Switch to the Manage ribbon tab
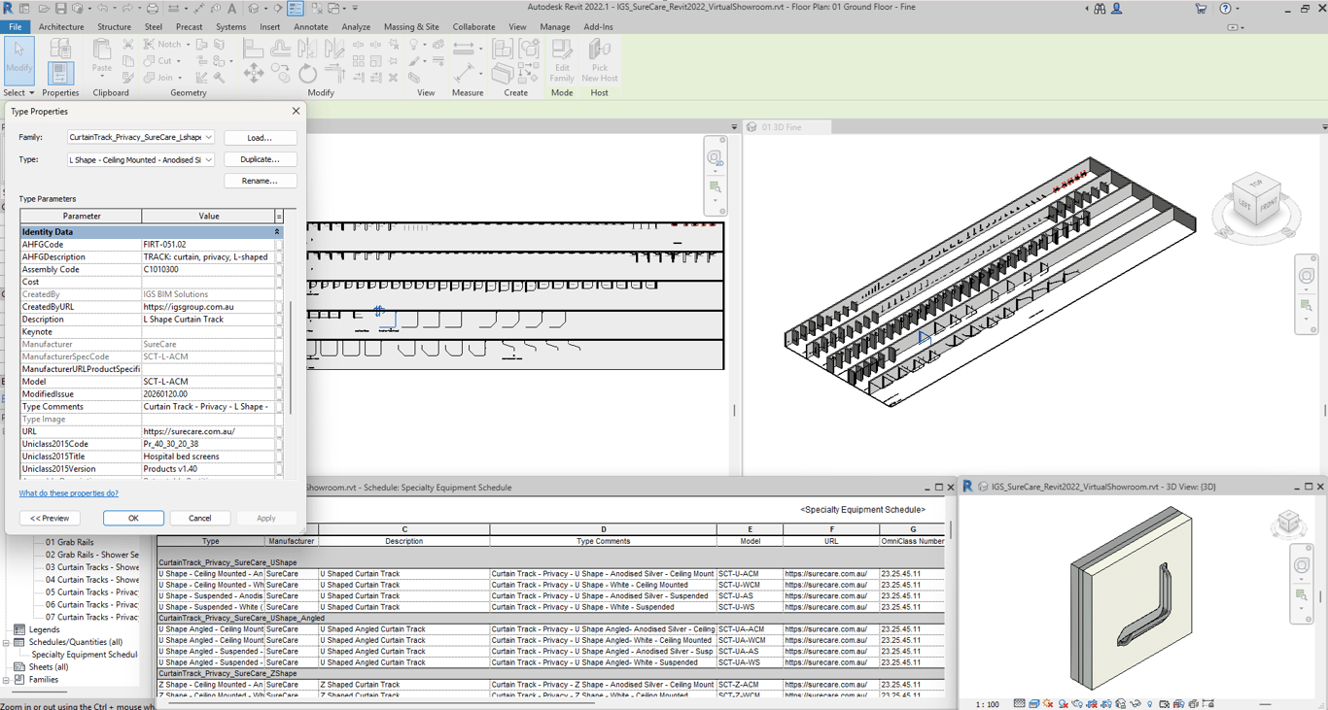Image resolution: width=1328 pixels, height=710 pixels. coord(555,27)
